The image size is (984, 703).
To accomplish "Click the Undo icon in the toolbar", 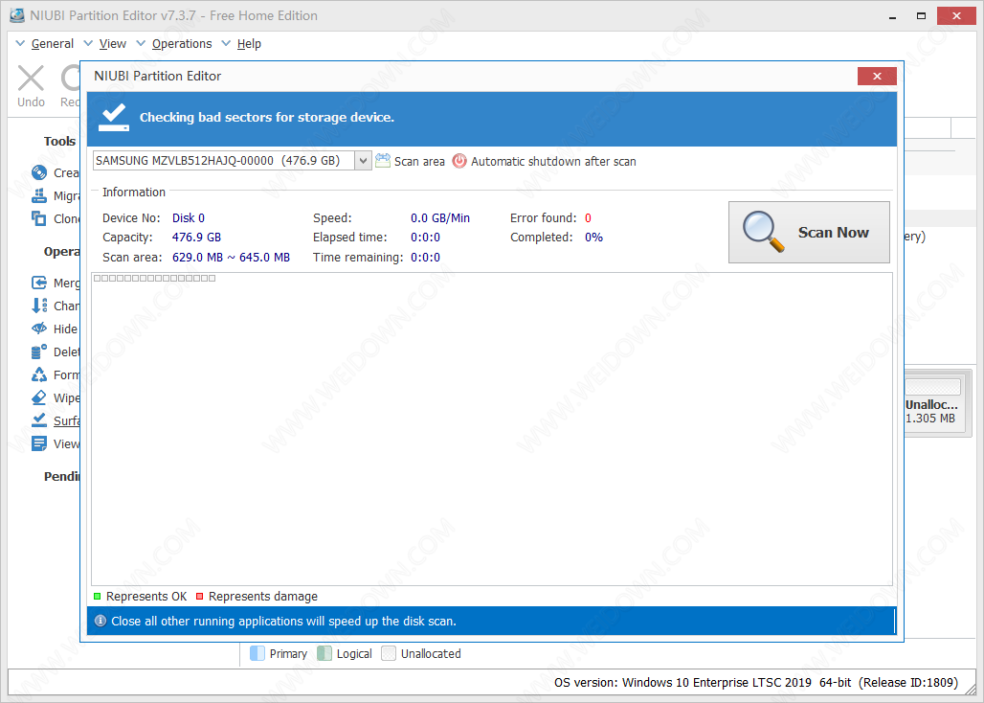I will [x=31, y=79].
